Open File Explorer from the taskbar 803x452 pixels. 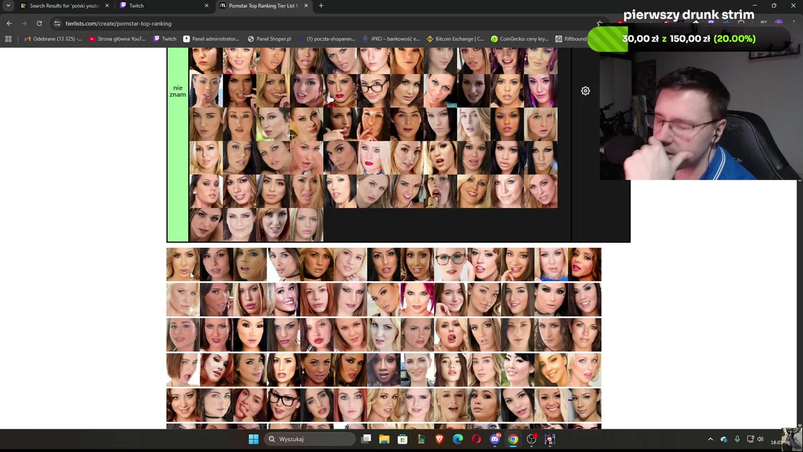click(385, 439)
